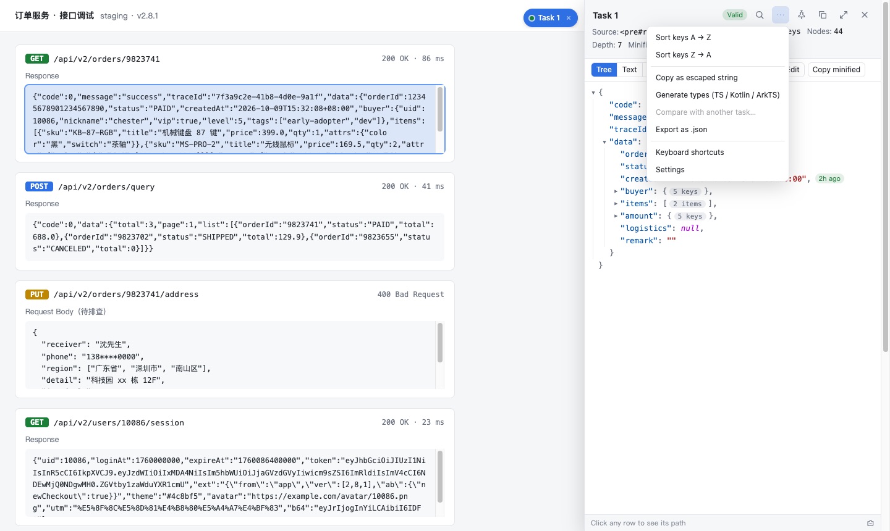The height and width of the screenshot is (531, 890).
Task: Collapse the "data" node
Action: pyautogui.click(x=604, y=142)
